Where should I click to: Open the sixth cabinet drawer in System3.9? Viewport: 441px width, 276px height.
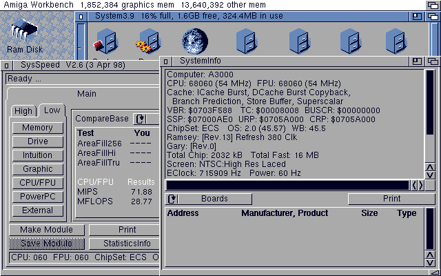(351, 41)
